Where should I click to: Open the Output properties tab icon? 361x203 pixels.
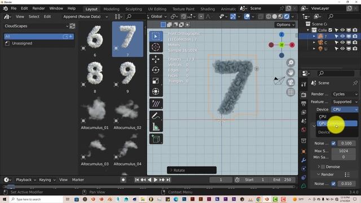pos(303,104)
